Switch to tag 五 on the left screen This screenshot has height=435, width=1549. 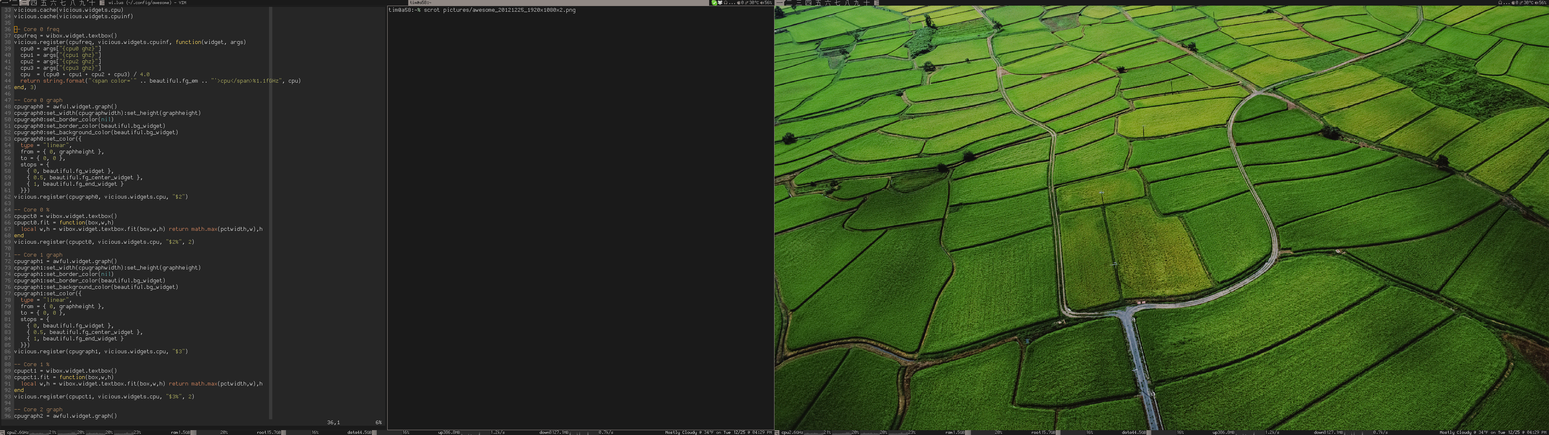pyautogui.click(x=44, y=3)
